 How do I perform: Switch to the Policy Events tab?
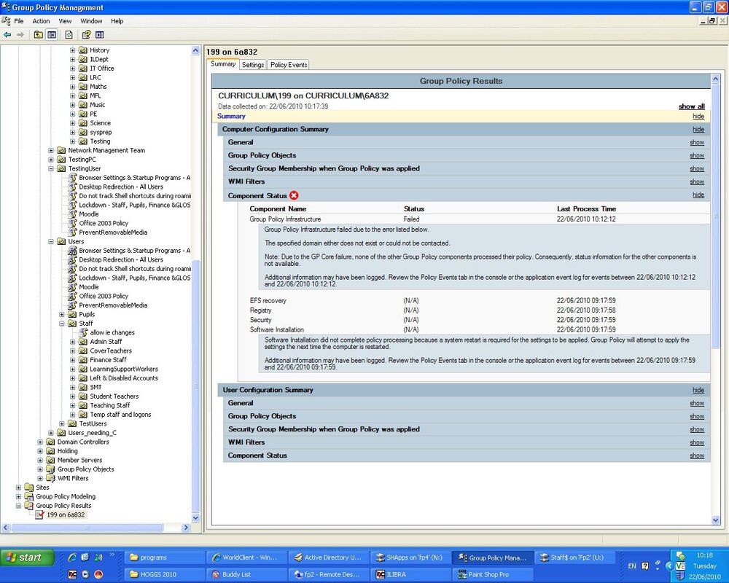point(289,65)
